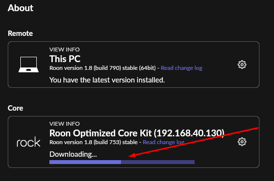Click VIEW INFO above This PC
The height and width of the screenshot is (181, 274).
pyautogui.click(x=64, y=49)
